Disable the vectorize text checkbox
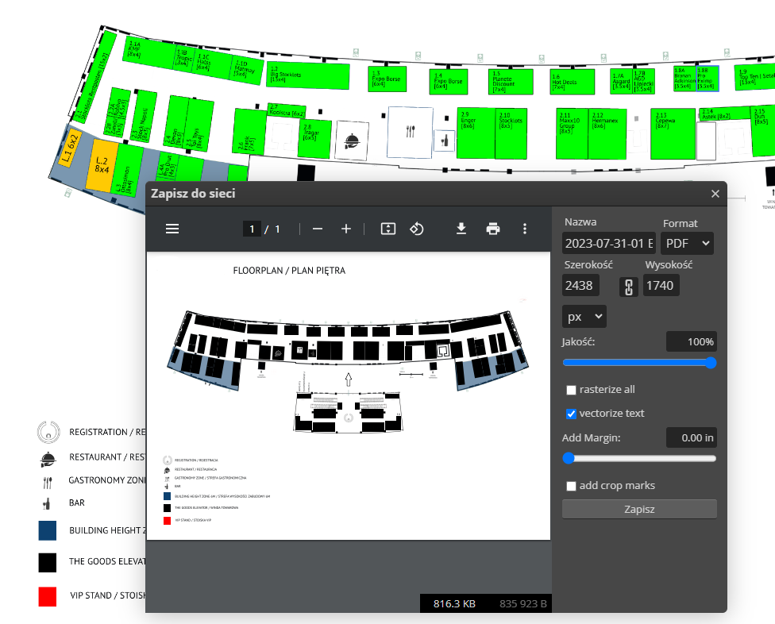Screen dimensions: 775x624 click(x=571, y=414)
